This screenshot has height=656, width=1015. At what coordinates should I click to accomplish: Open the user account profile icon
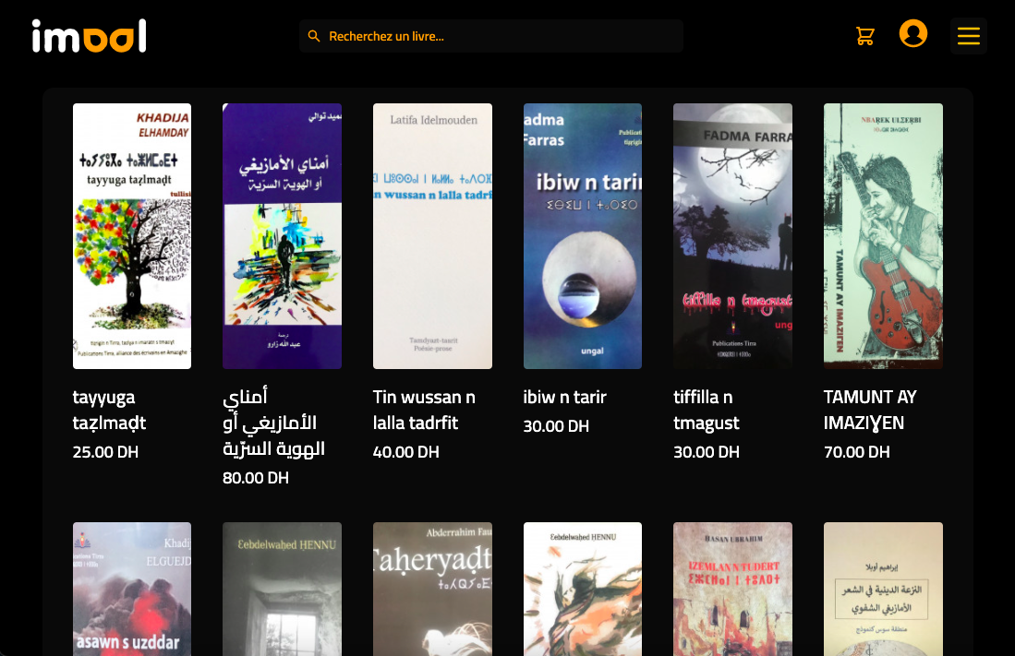click(912, 33)
